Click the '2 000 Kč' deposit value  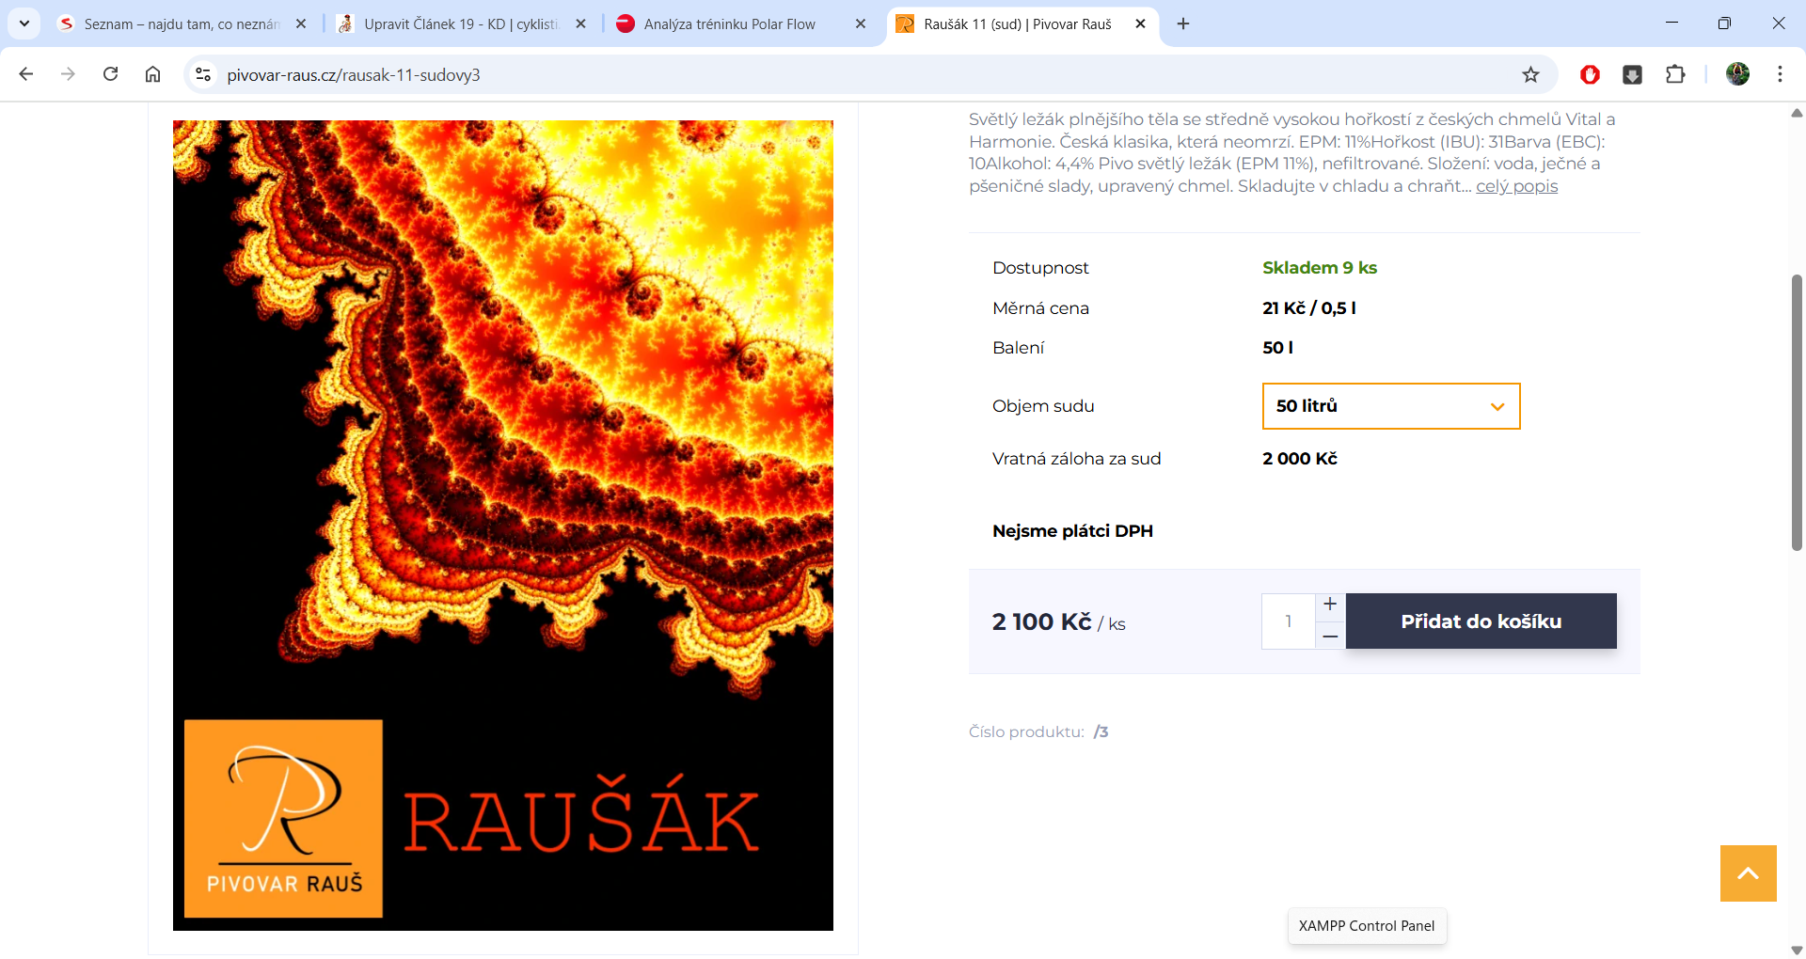1300,459
